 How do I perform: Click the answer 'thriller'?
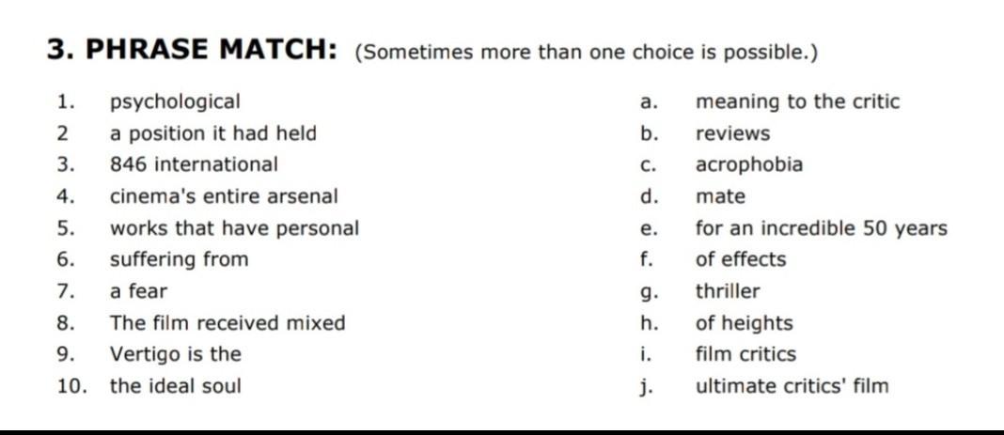point(728,291)
